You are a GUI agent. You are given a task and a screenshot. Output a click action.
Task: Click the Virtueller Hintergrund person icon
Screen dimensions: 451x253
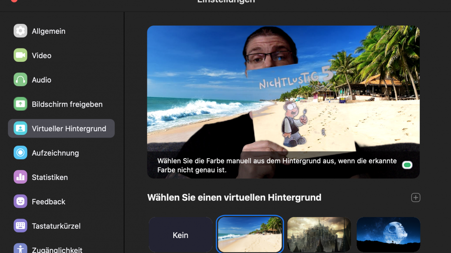click(20, 128)
